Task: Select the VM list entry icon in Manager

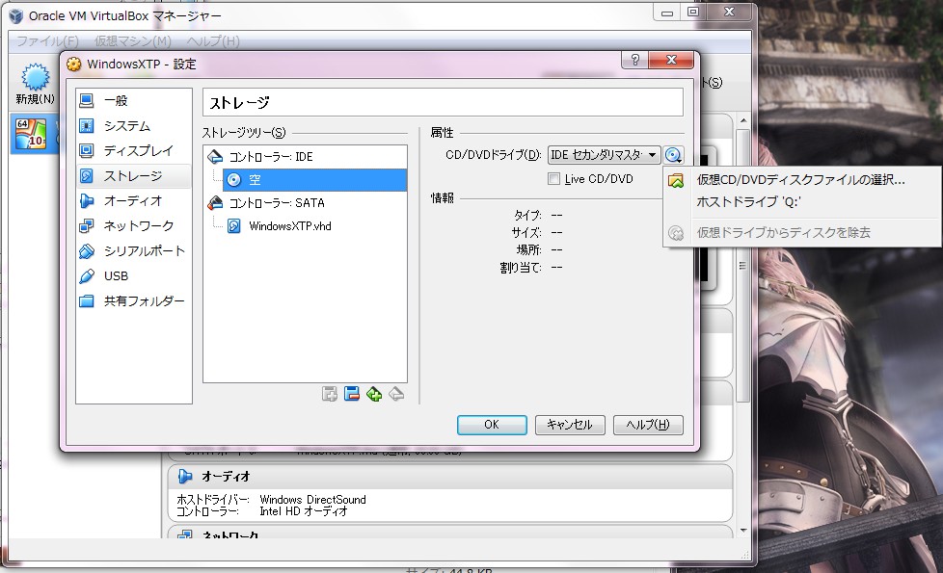Action: click(31, 133)
